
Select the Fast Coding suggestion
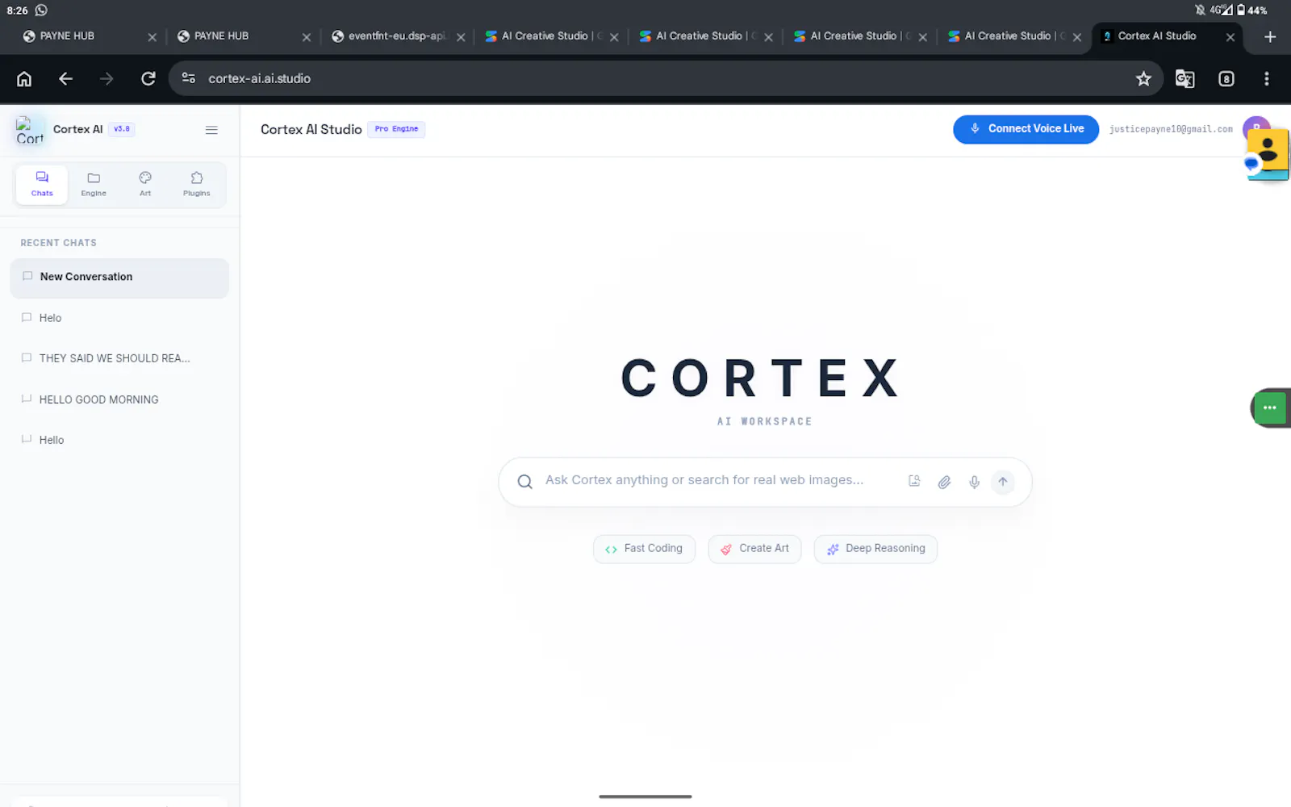644,549
